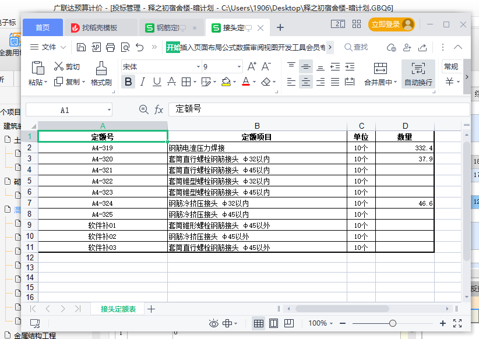Click the decrease indent icon
479x339 pixels.
click(335, 66)
